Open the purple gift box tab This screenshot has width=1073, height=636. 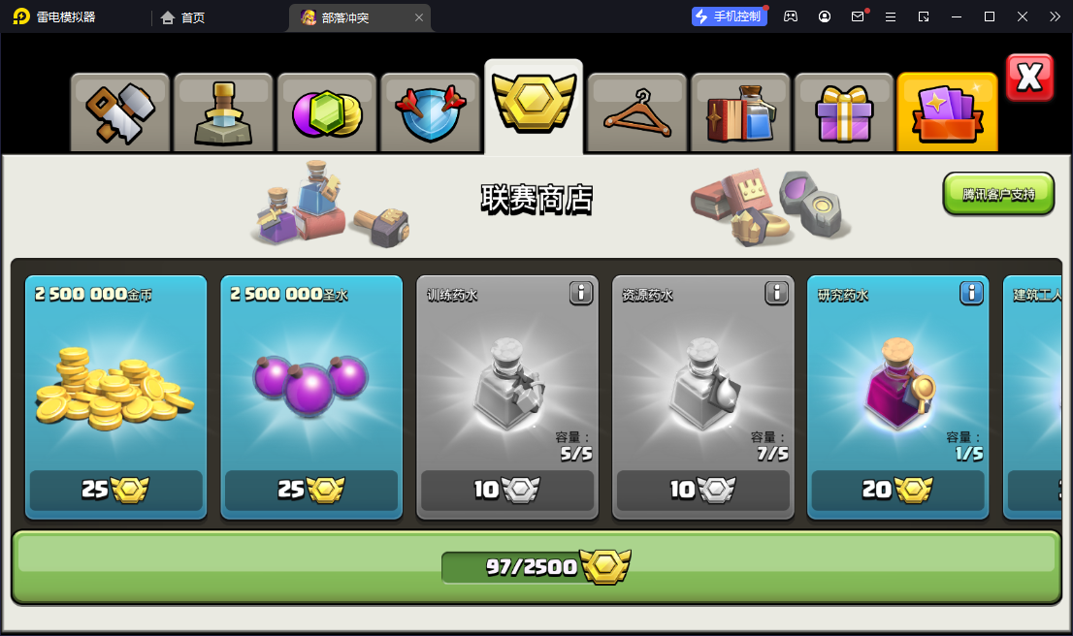844,112
